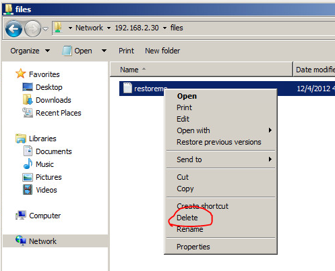Expand the dropdown arrow beside Open
The width and height of the screenshot is (335, 271).
point(104,51)
